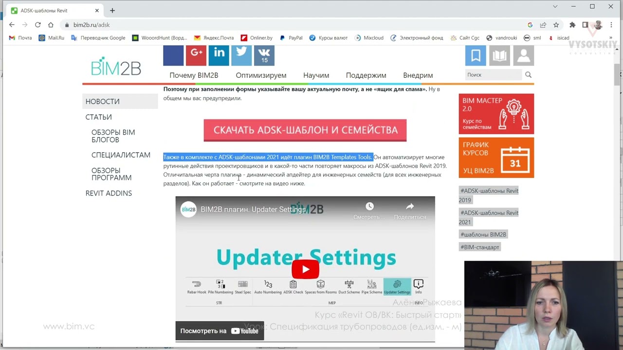Image resolution: width=623 pixels, height=350 pixels.
Task: Click the BIM2B logo
Action: [x=116, y=67]
